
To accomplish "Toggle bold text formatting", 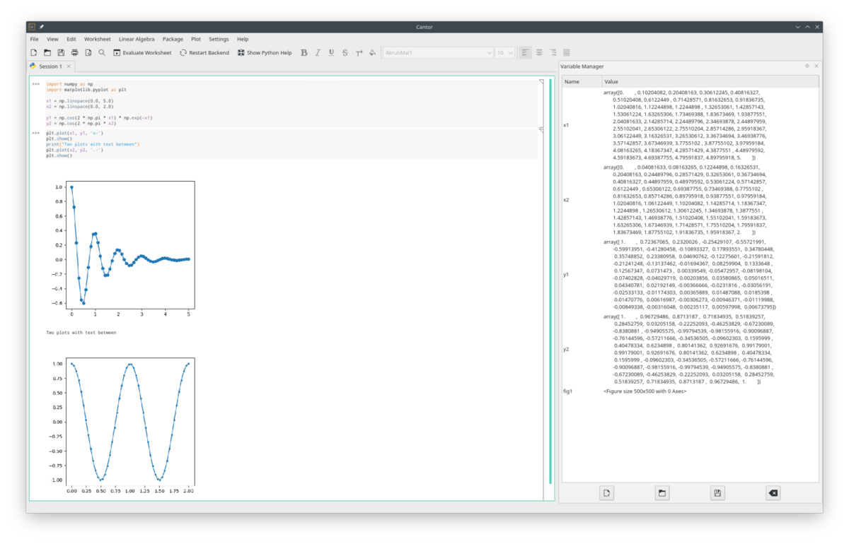I will 304,52.
